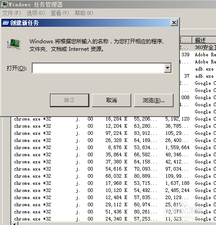Cancel the dialog with 取消
Viewport: 216px width, 225px height.
pyautogui.click(x=112, y=100)
